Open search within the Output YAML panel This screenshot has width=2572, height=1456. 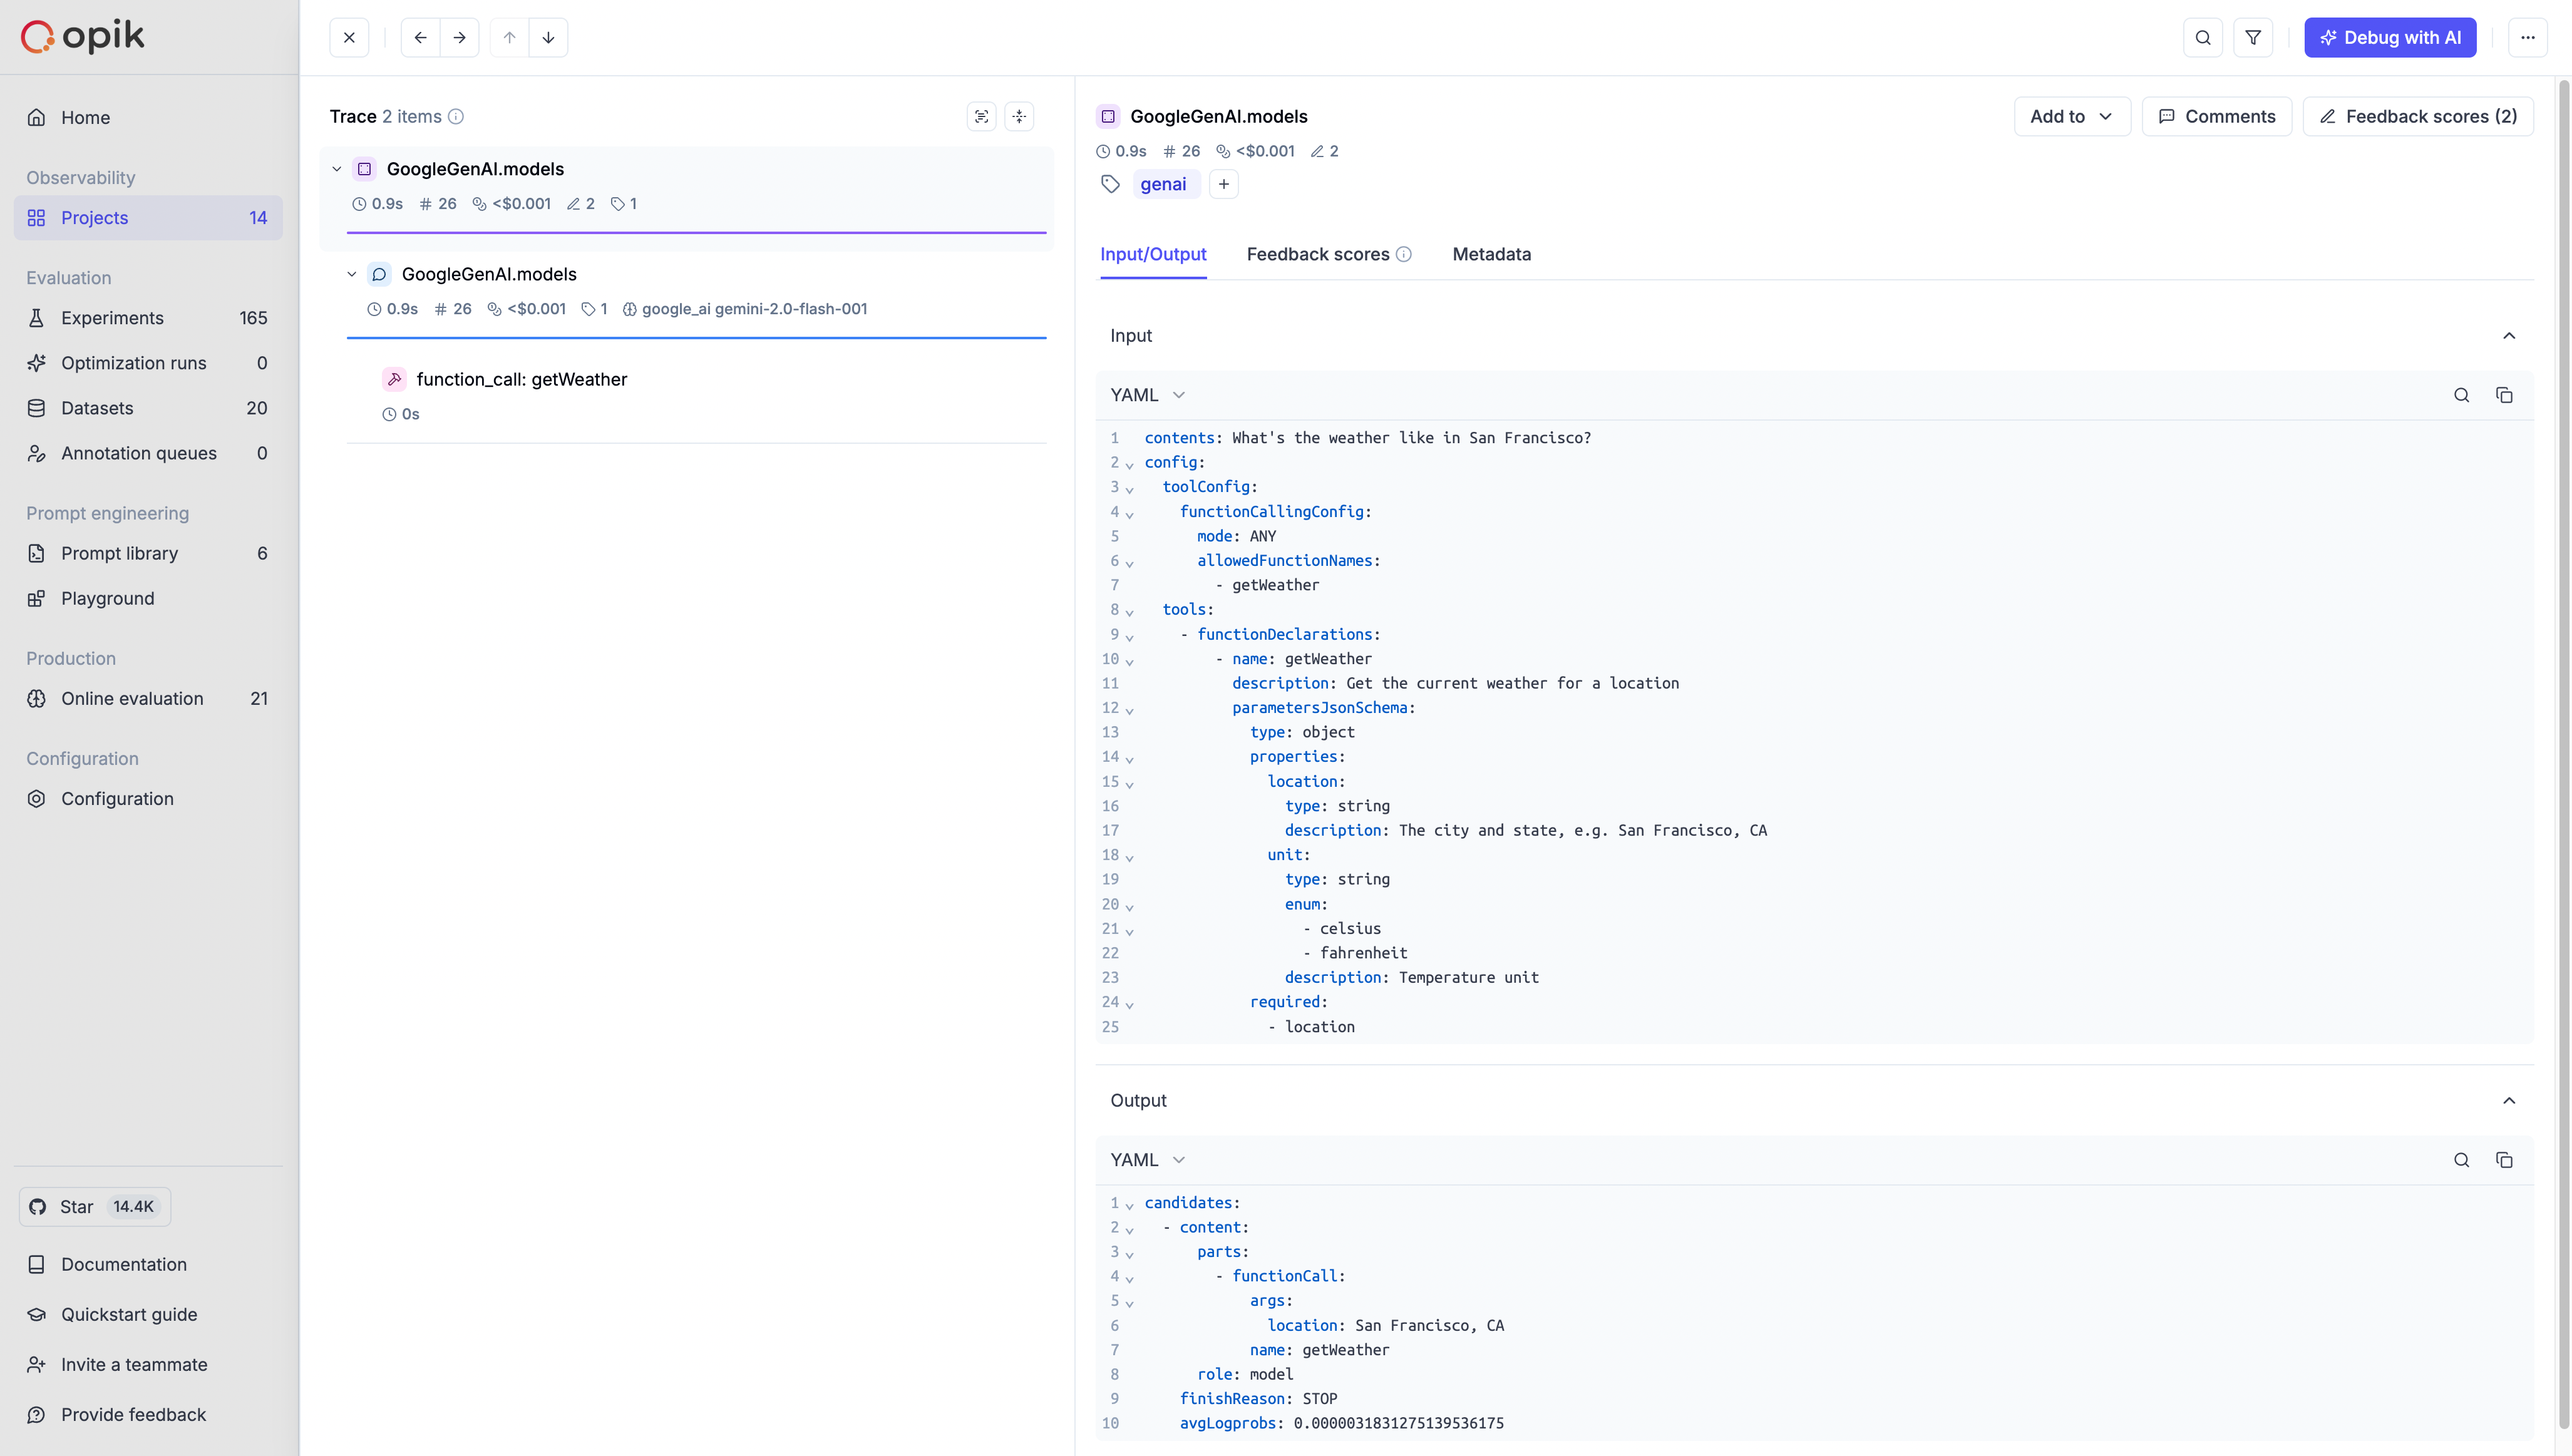click(2462, 1160)
